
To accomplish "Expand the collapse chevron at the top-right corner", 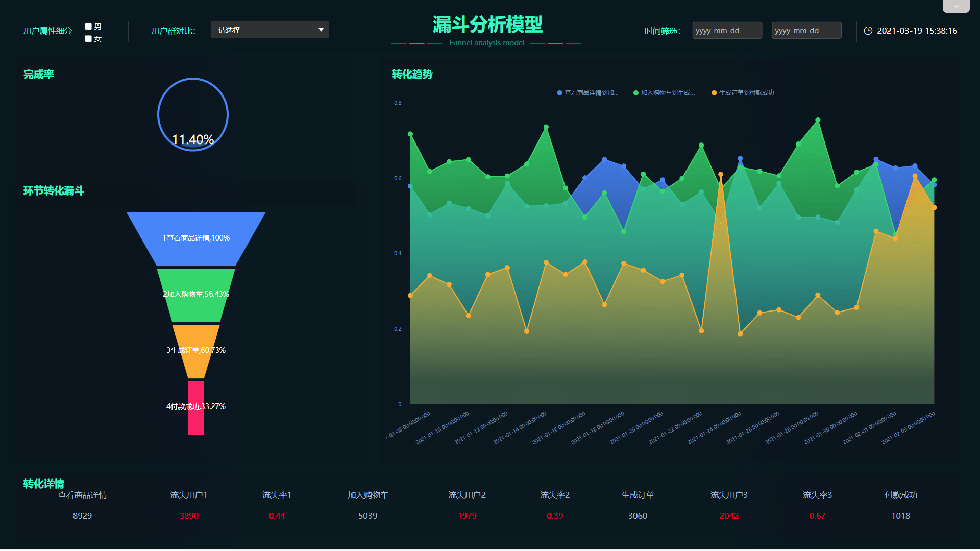I will coord(955,6).
